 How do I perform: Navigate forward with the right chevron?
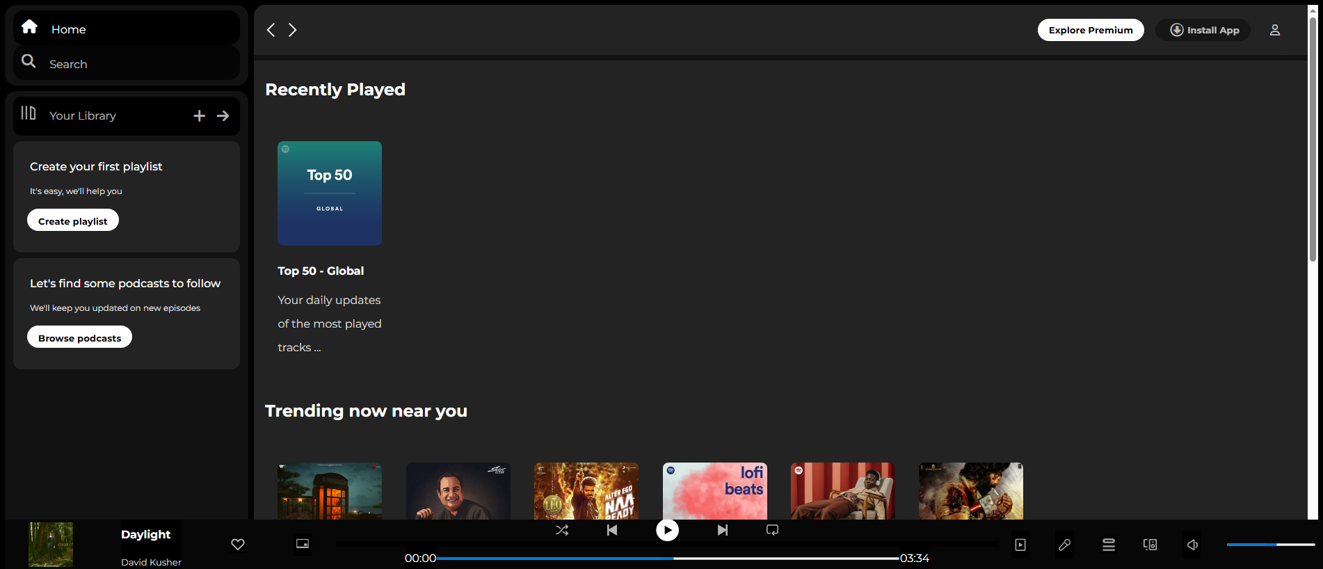[293, 29]
